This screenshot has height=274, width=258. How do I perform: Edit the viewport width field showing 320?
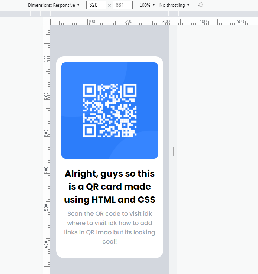click(96, 5)
